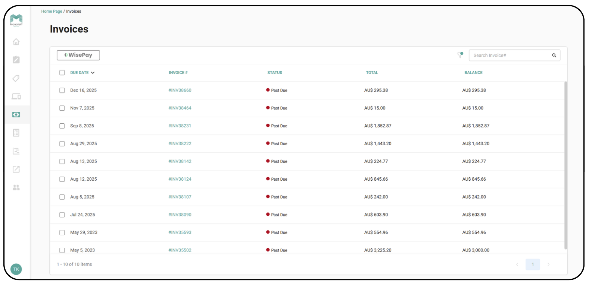Go to next page arrow

click(548, 265)
